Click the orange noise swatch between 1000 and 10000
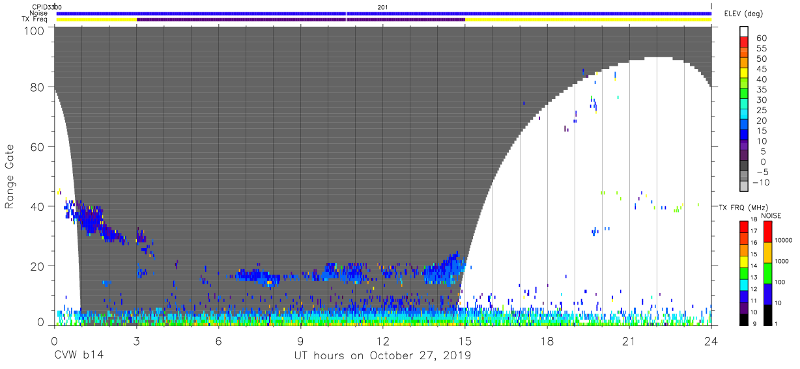The image size is (800, 369). pyautogui.click(x=767, y=252)
